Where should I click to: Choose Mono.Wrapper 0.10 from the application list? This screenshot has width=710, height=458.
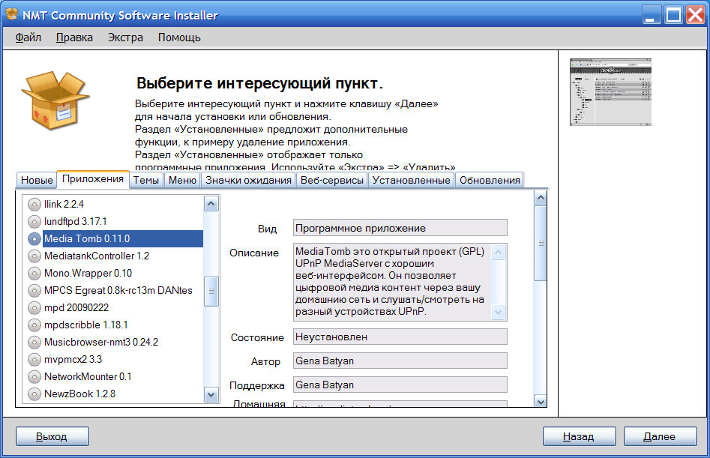point(88,273)
